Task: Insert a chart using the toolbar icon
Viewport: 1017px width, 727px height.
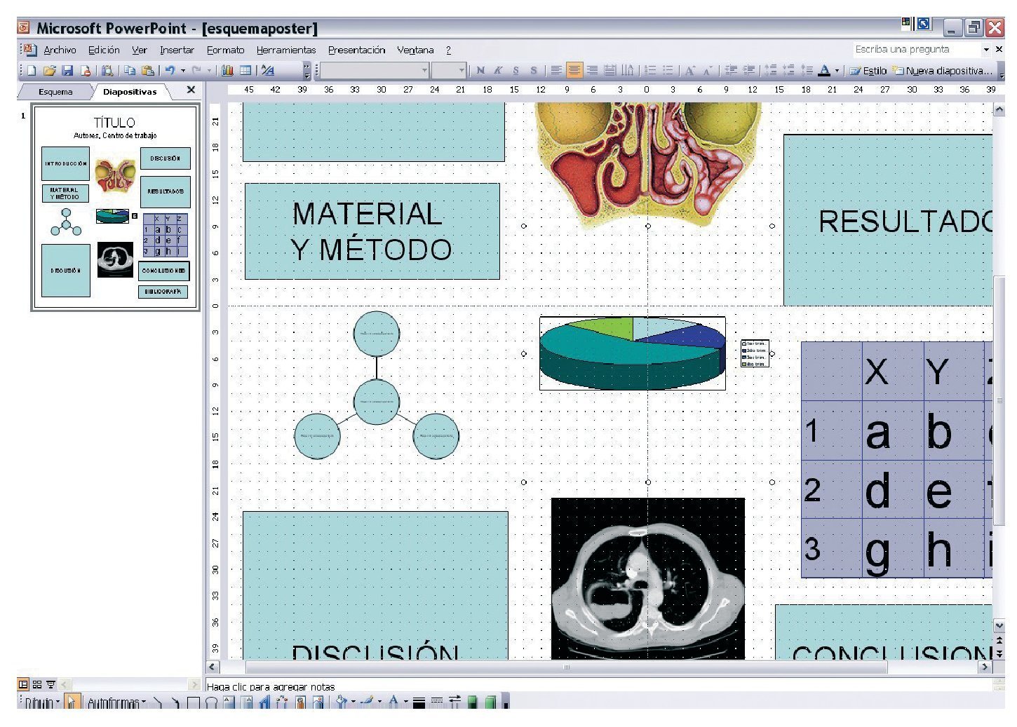Action: tap(227, 71)
